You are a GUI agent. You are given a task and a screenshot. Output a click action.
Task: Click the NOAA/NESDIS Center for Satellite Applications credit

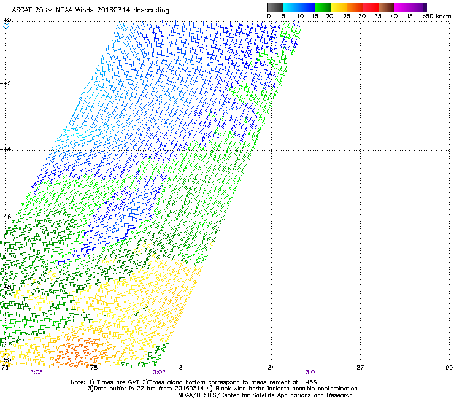click(265, 395)
